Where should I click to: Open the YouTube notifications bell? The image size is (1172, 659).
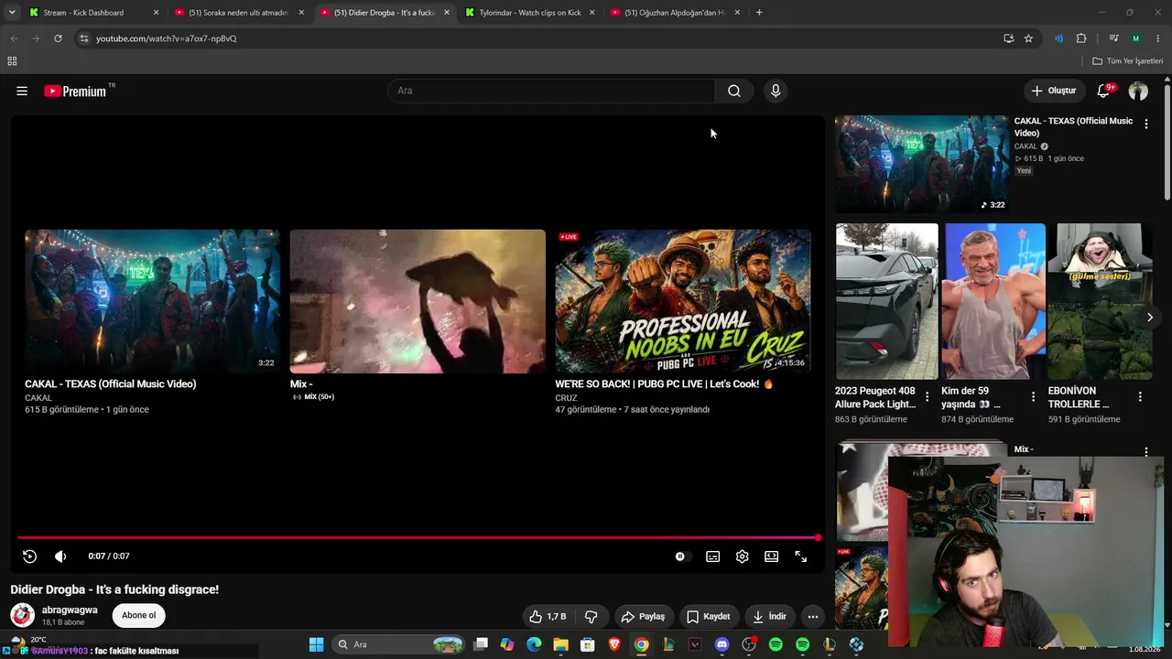(x=1103, y=91)
